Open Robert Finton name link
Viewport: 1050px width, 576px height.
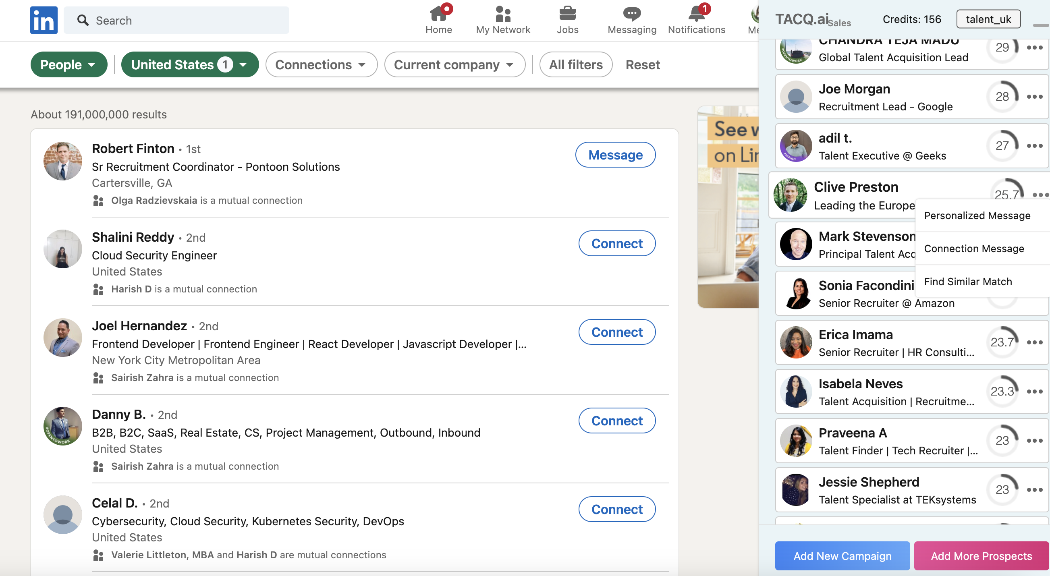(x=133, y=149)
